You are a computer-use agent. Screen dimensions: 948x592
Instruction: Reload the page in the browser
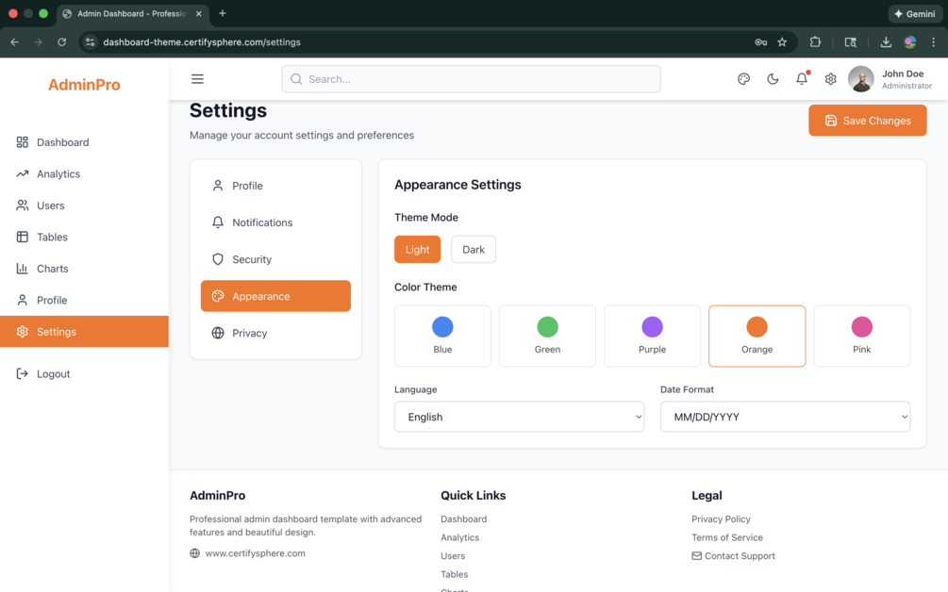[x=62, y=42]
